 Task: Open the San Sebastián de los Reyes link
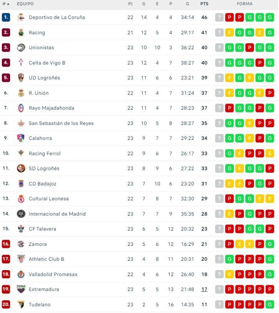pyautogui.click(x=61, y=123)
